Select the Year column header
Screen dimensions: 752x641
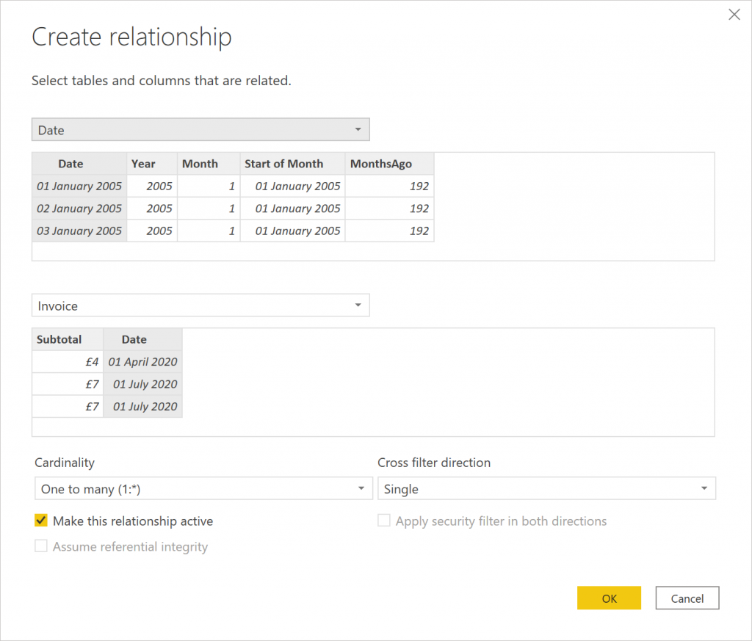point(152,164)
